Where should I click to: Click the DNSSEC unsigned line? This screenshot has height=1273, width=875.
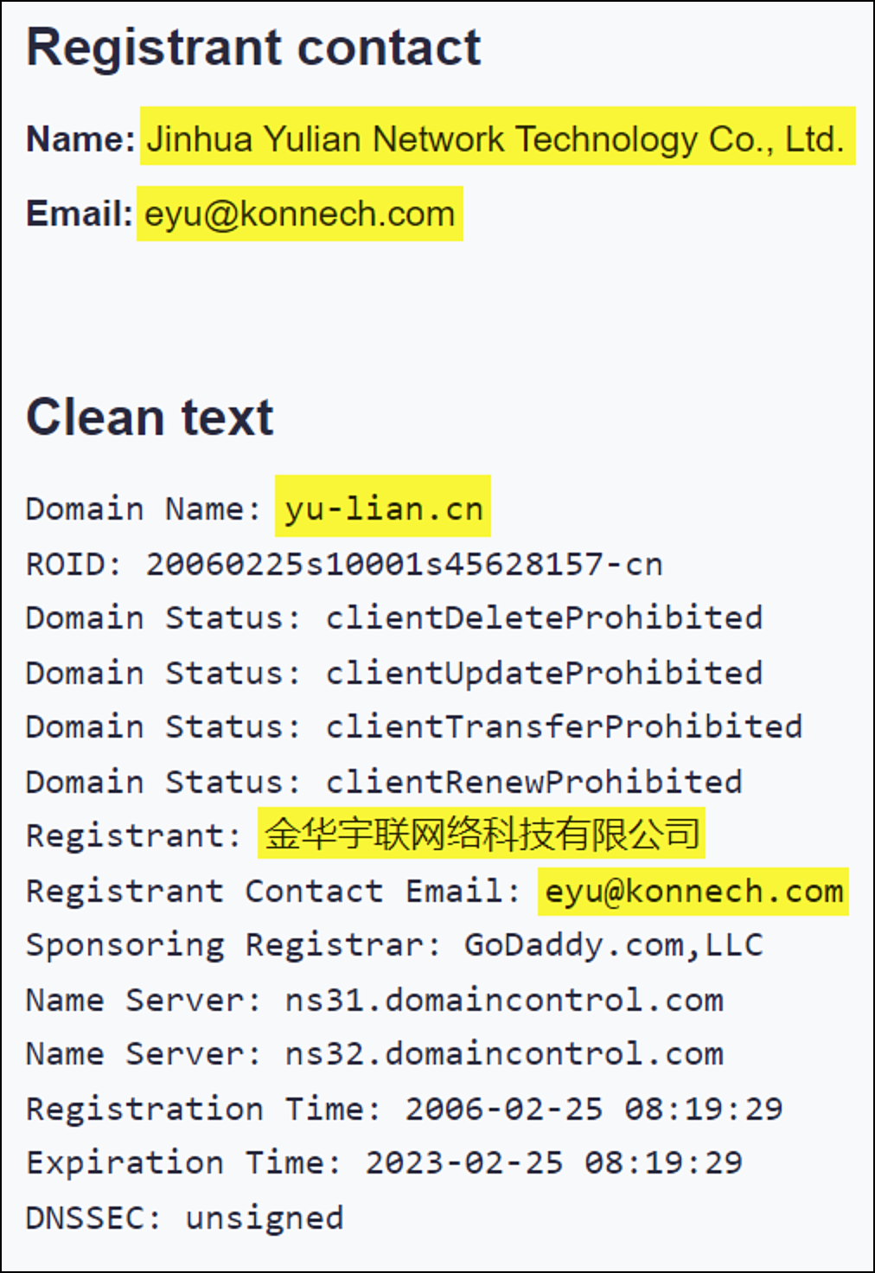point(185,1218)
